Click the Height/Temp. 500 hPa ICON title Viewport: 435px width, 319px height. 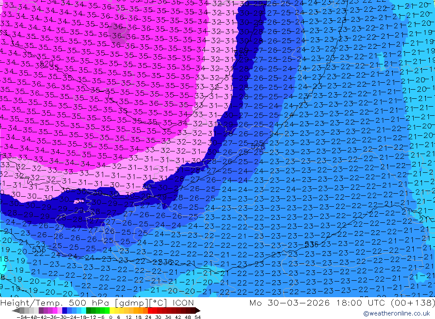coord(97,302)
